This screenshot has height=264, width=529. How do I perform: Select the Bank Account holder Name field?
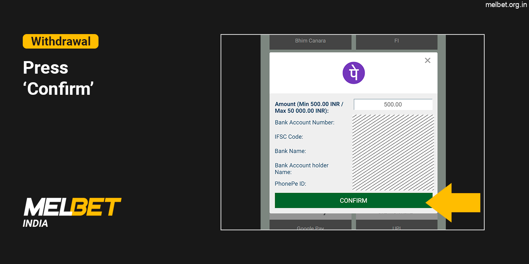(x=393, y=168)
